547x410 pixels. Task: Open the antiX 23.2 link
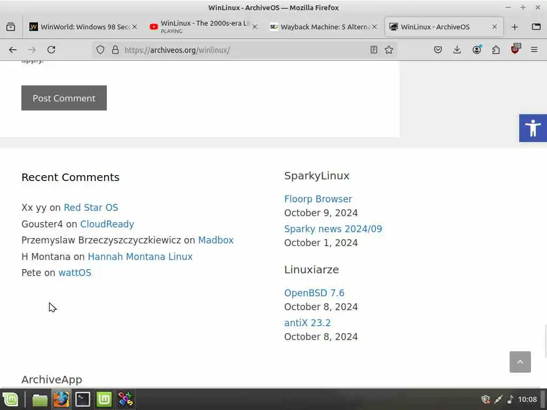pyautogui.click(x=307, y=323)
